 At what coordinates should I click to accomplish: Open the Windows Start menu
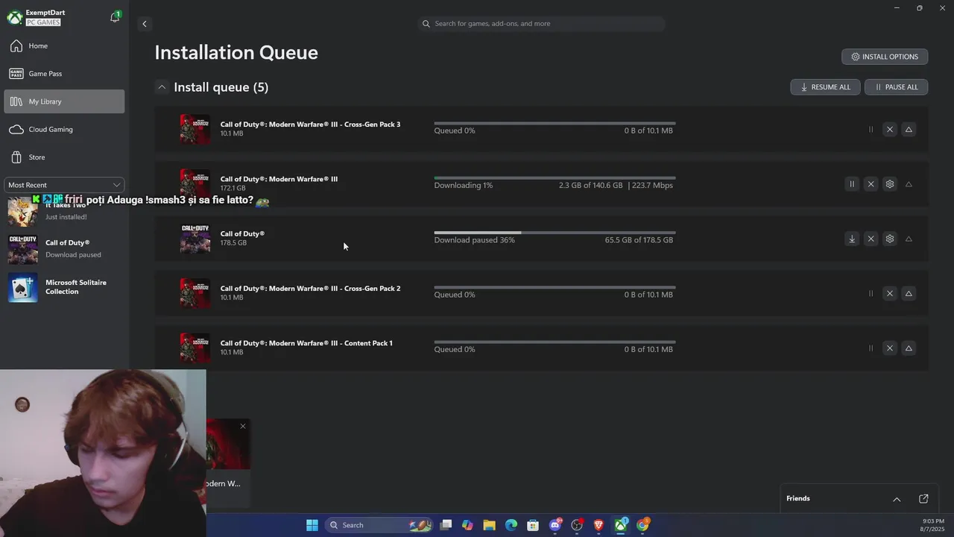(312, 525)
